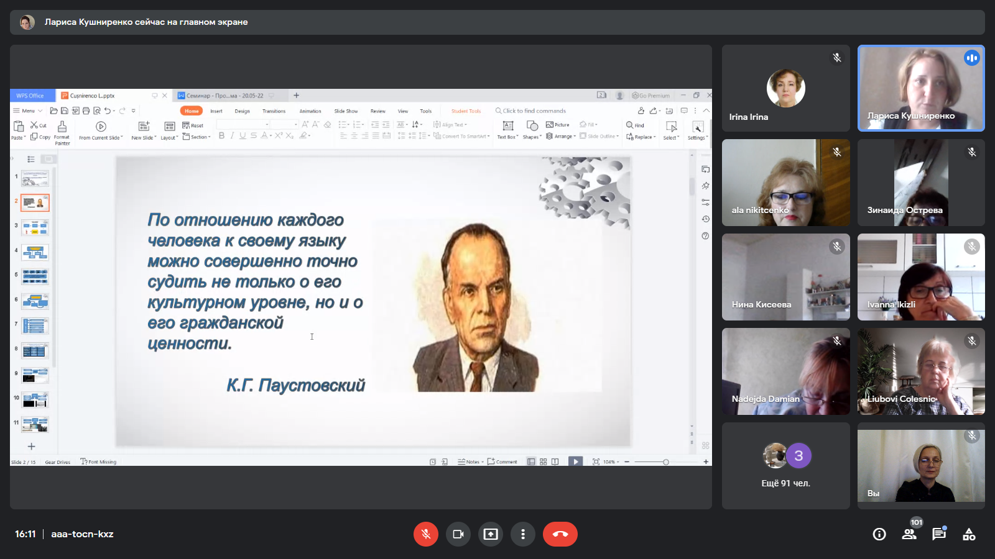Click the red leave call button
This screenshot has width=995, height=559.
pos(560,534)
